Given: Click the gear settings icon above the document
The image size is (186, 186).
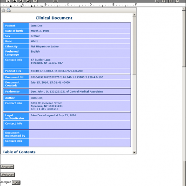Looking at the screenshot, I should tap(3, 10).
